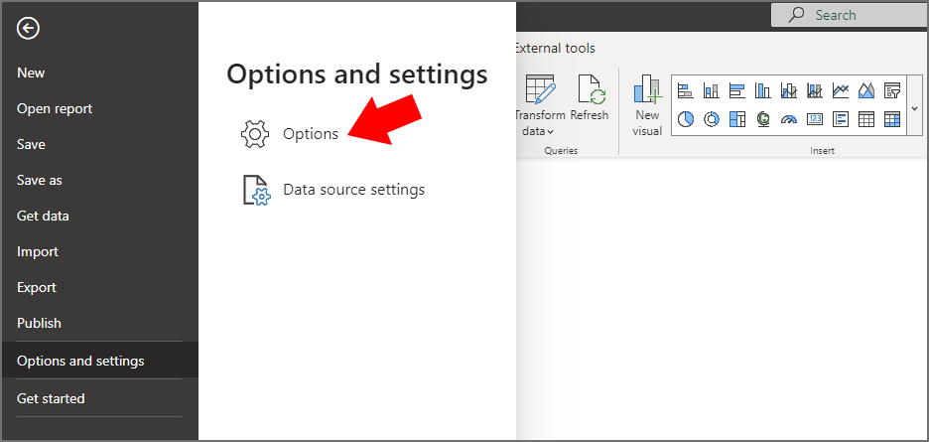Open Data source settings

332,190
